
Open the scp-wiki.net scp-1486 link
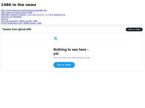[17, 13]
